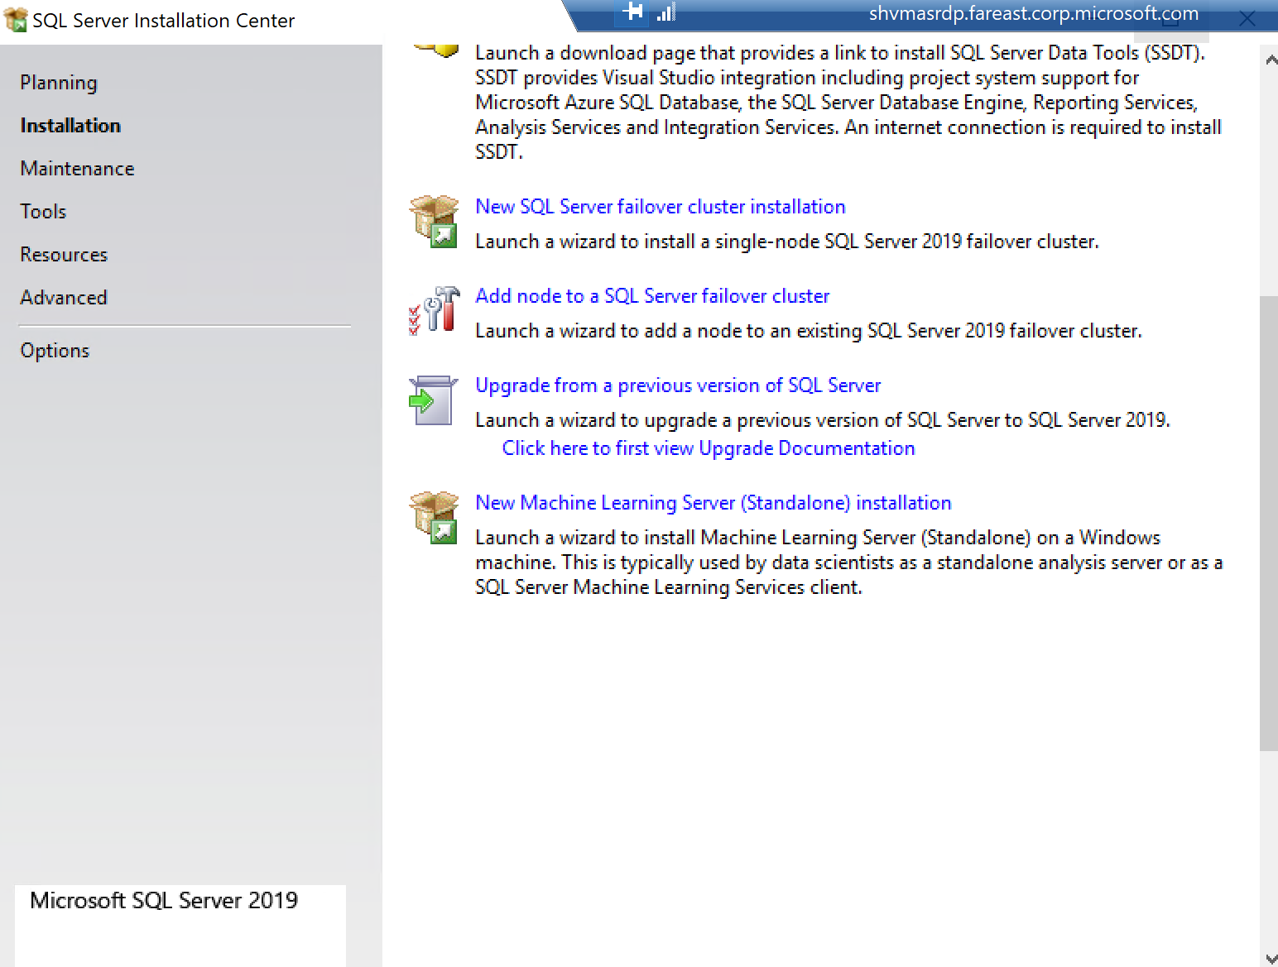
Task: Click the scrollbar up arrow
Action: [x=1269, y=60]
